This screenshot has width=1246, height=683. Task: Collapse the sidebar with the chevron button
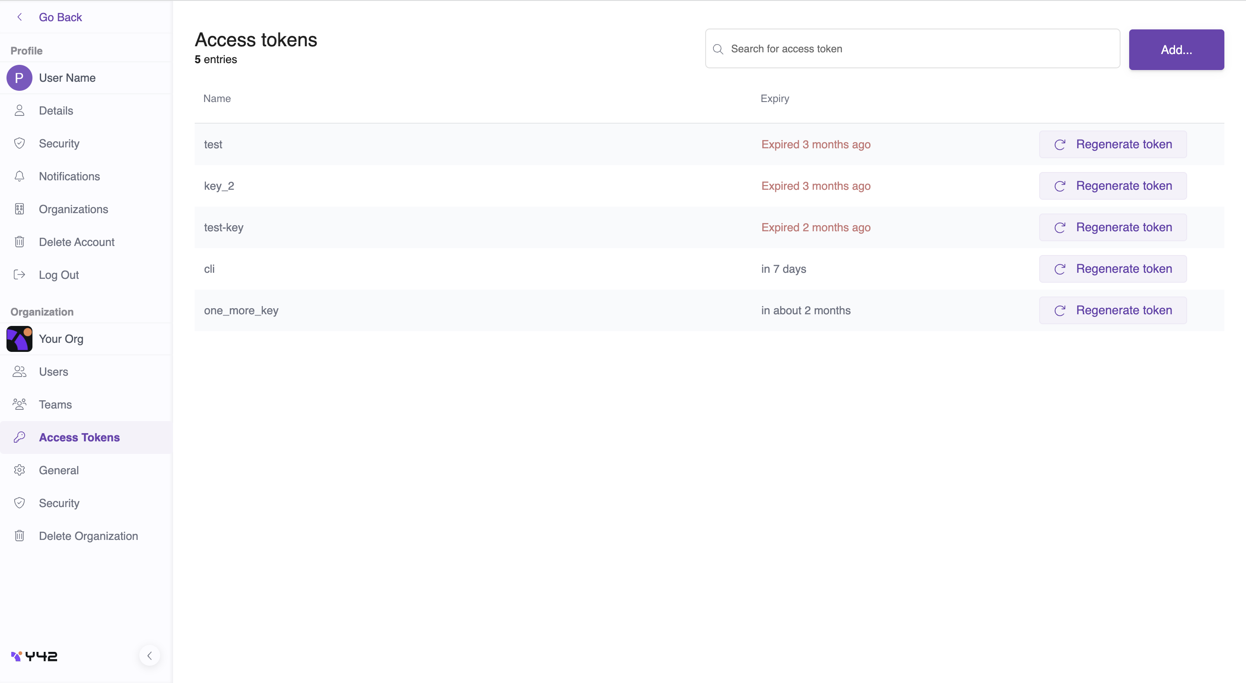click(149, 655)
